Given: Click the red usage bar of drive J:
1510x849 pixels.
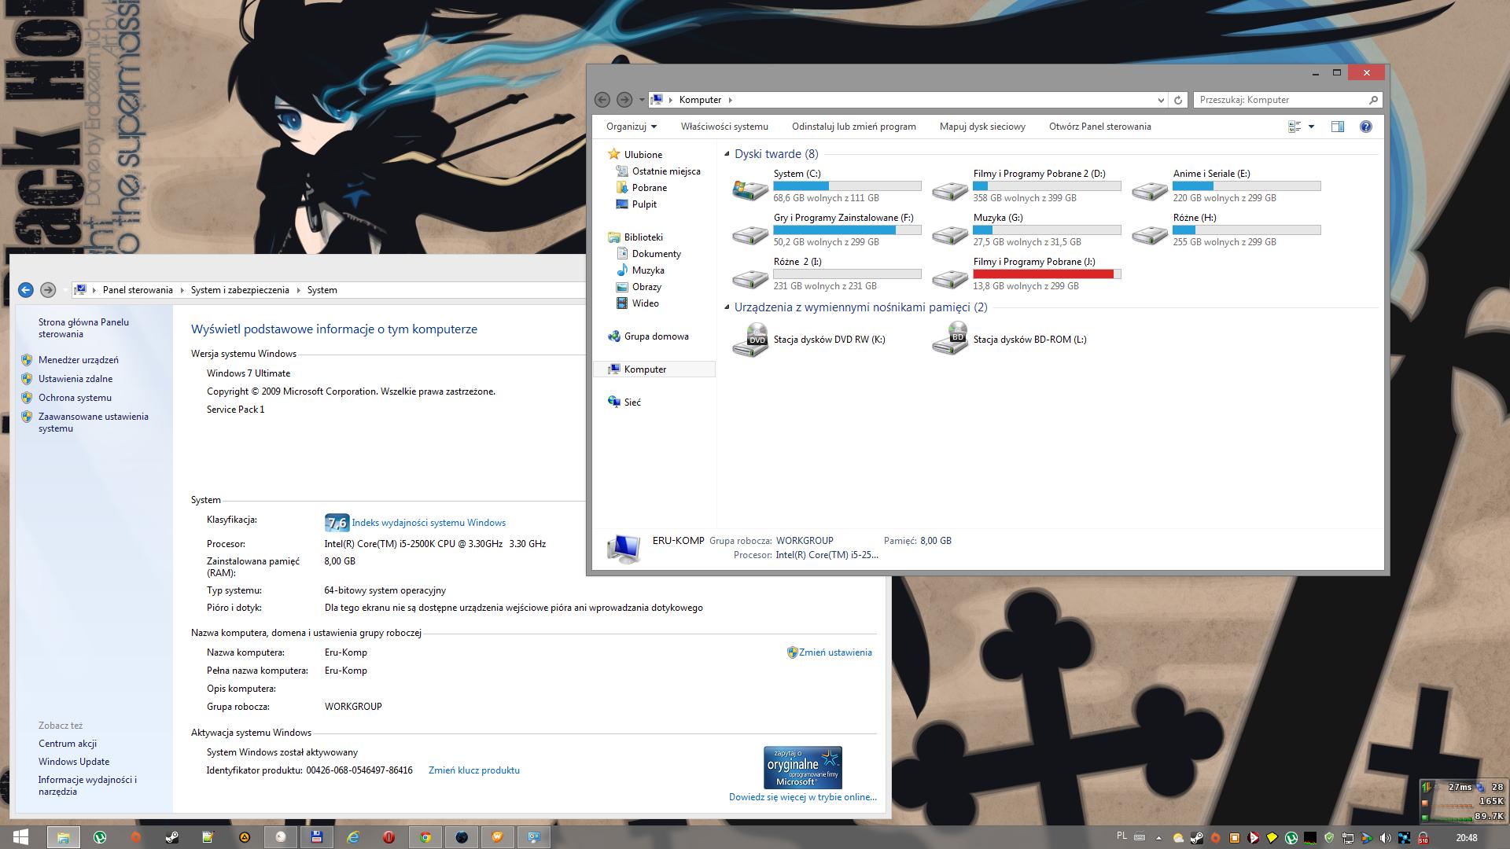Looking at the screenshot, I should [x=1043, y=274].
